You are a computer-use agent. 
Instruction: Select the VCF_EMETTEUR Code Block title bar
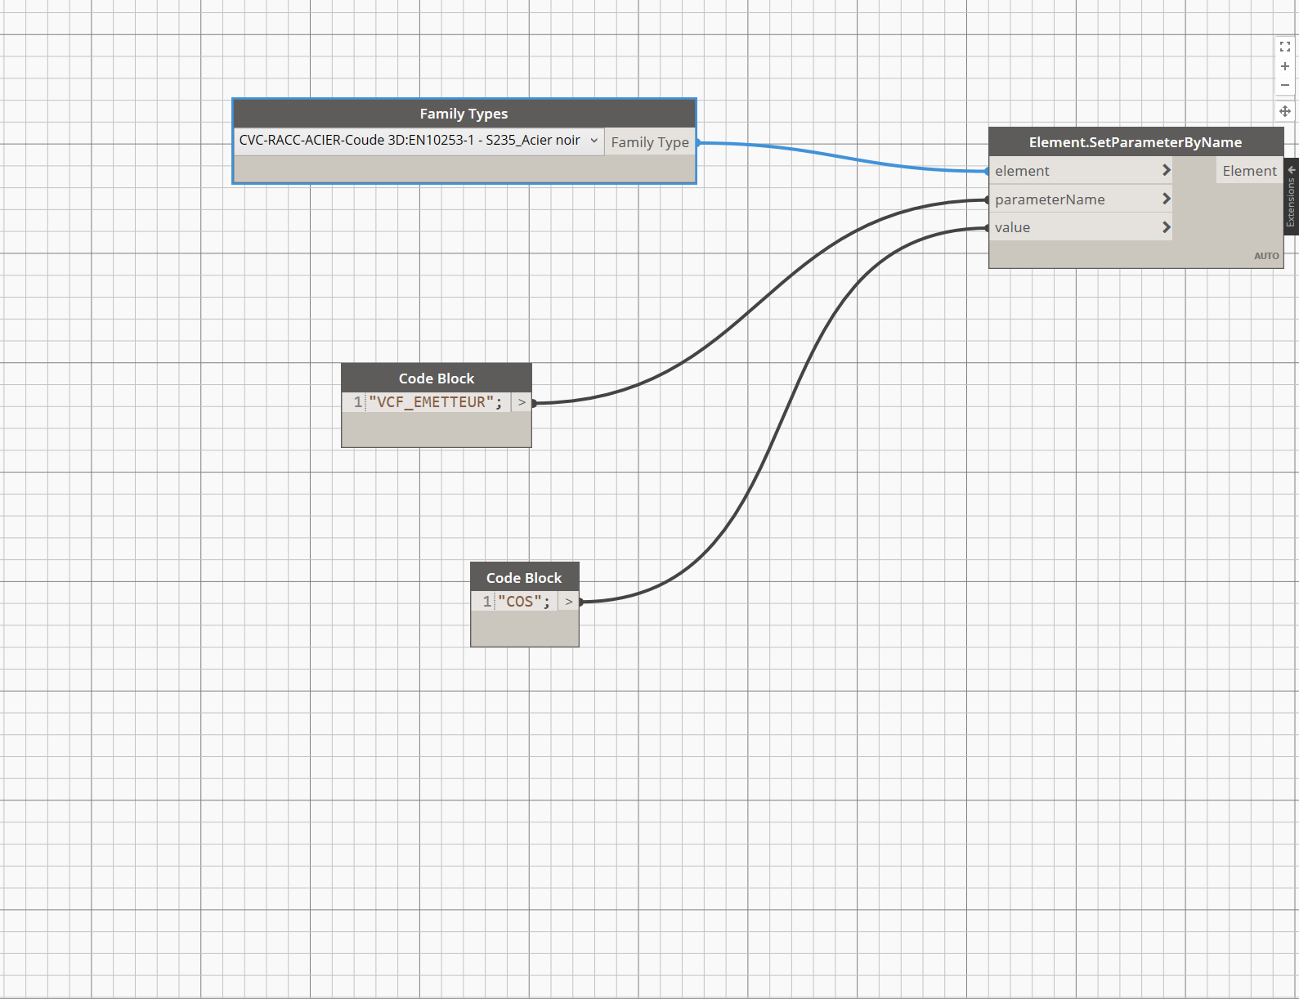pos(436,379)
